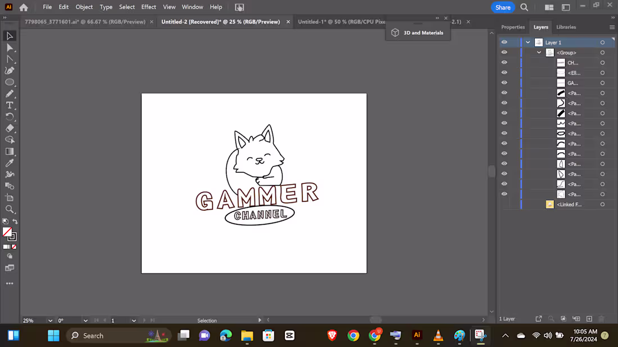Click Create New Sublayer icon
The image size is (618, 347).
(x=576, y=318)
